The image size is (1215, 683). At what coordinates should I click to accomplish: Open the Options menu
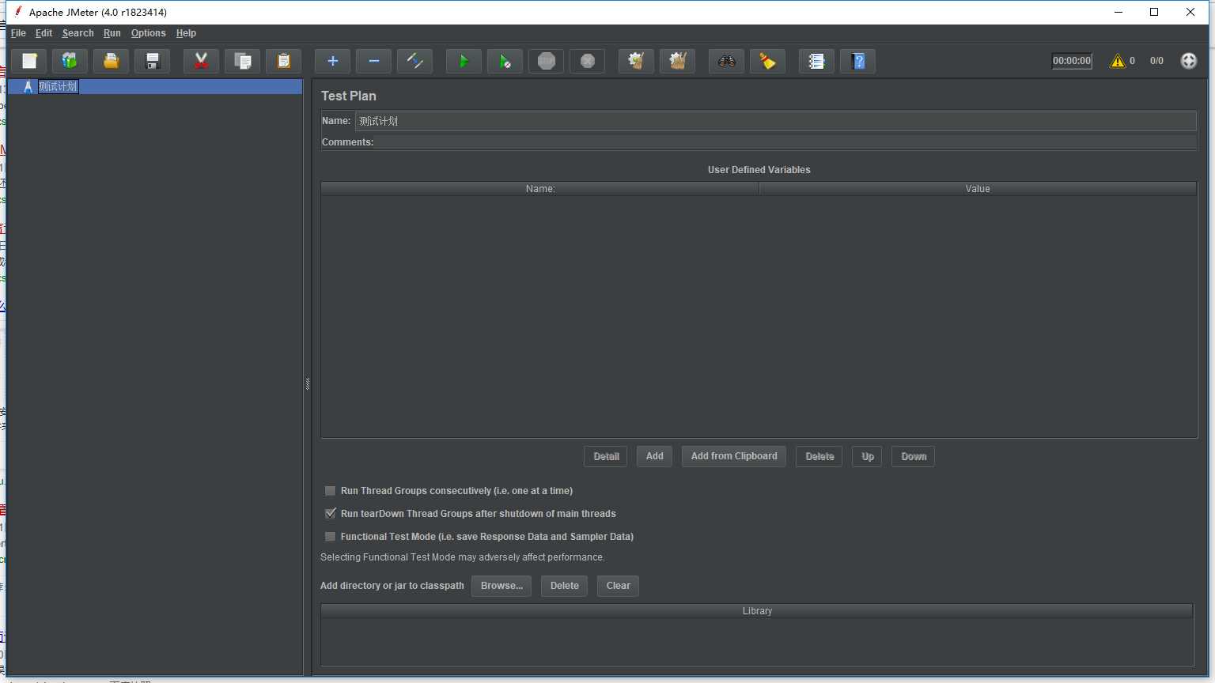pyautogui.click(x=148, y=33)
